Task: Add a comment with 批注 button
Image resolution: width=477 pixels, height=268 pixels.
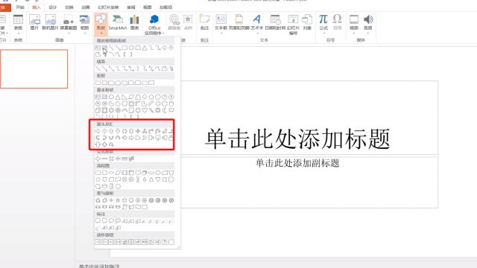Action: (x=204, y=22)
